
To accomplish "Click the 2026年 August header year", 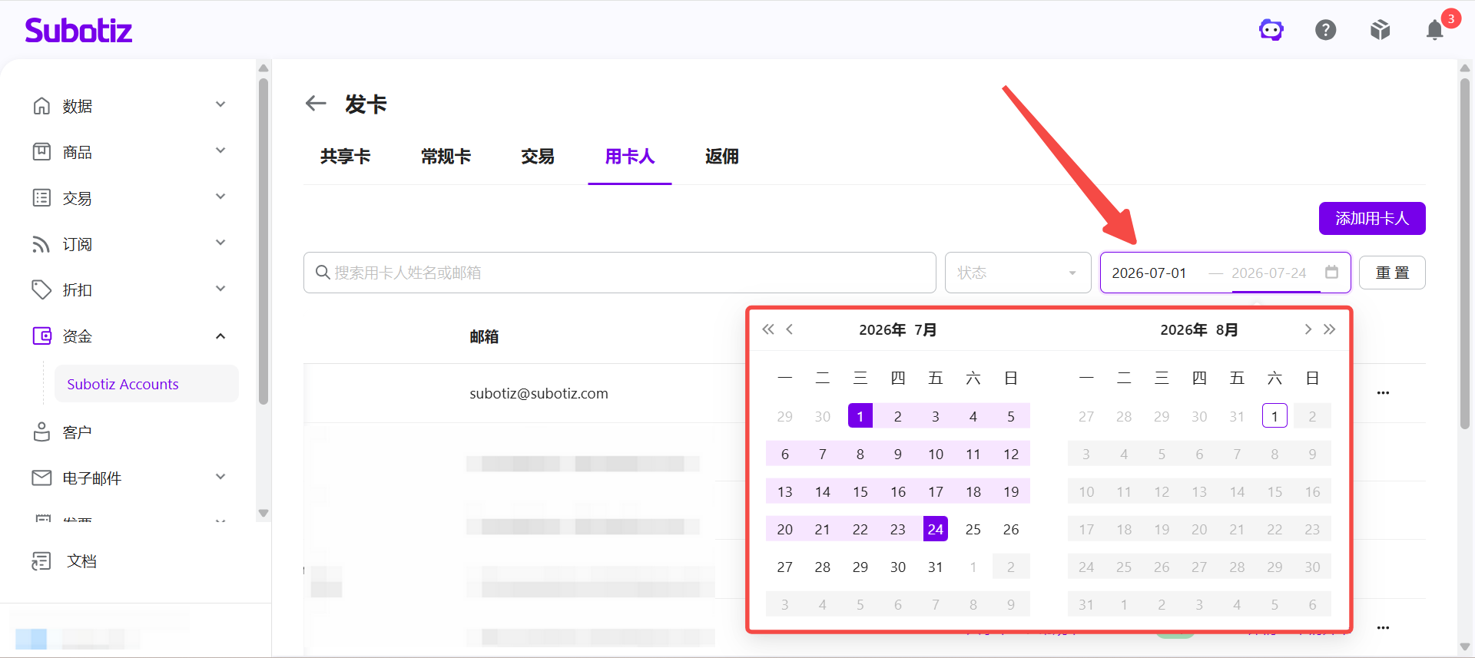I will pyautogui.click(x=1184, y=330).
